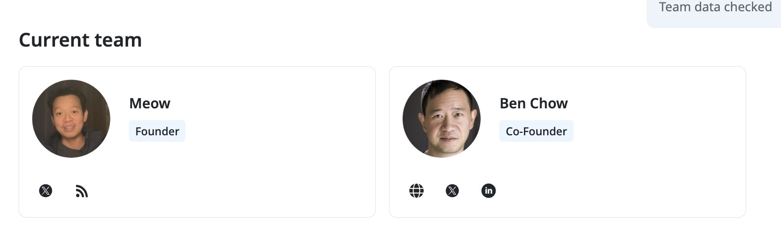Open Ben Chow's website globe icon
Image resolution: width=781 pixels, height=251 pixels.
click(417, 191)
